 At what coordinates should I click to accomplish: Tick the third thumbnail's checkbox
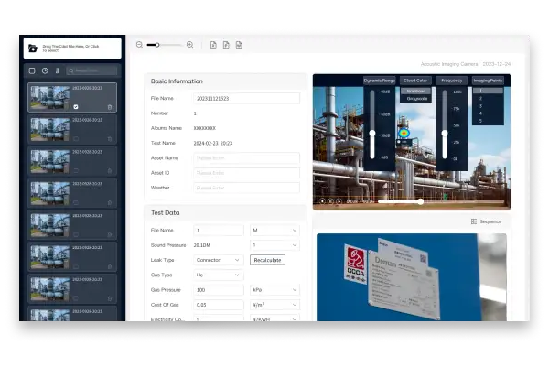[76, 171]
